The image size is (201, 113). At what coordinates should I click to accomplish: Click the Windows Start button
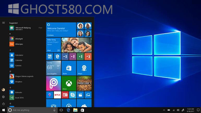pos(3,110)
